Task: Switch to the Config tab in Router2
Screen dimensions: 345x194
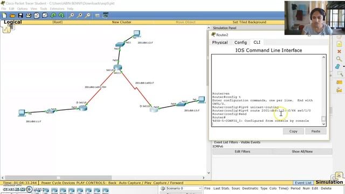Action: tap(240, 43)
